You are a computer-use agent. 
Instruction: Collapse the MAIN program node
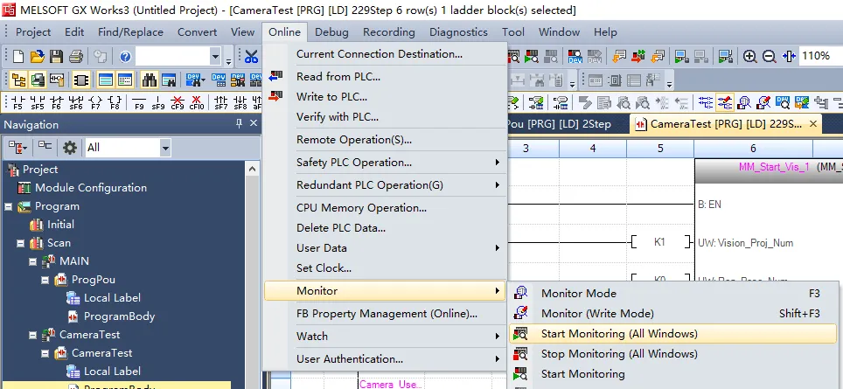(x=33, y=261)
